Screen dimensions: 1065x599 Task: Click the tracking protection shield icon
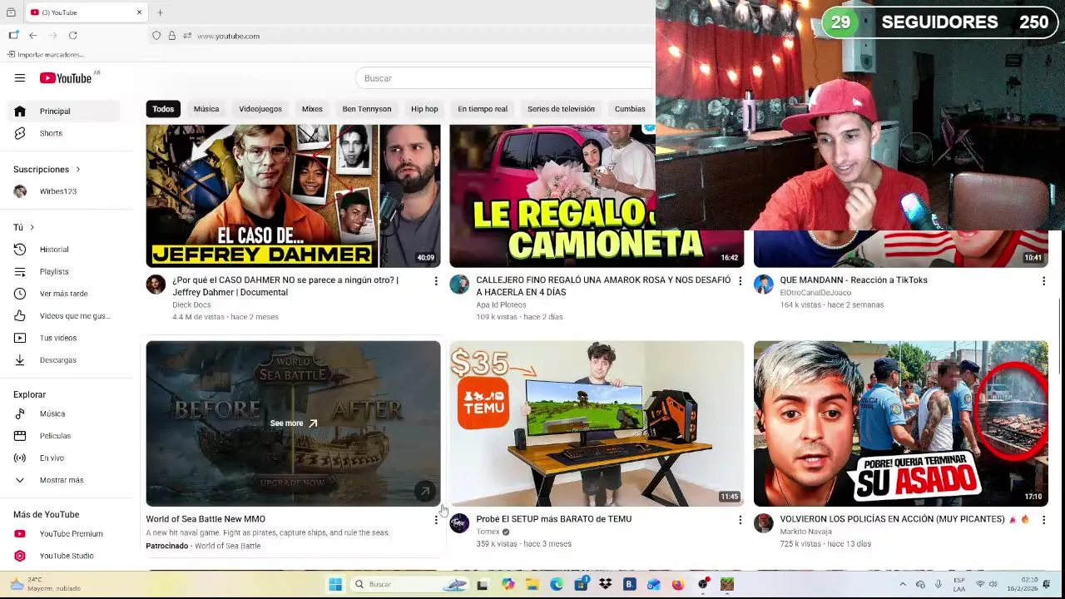[x=156, y=36]
